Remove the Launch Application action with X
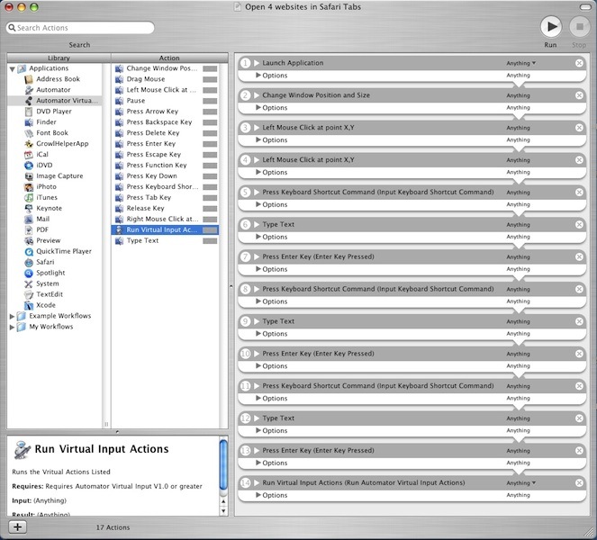The image size is (597, 540). 579,63
